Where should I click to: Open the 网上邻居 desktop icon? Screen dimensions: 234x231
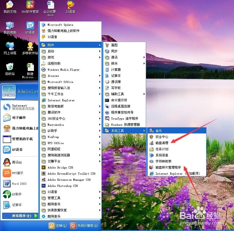click(10, 49)
